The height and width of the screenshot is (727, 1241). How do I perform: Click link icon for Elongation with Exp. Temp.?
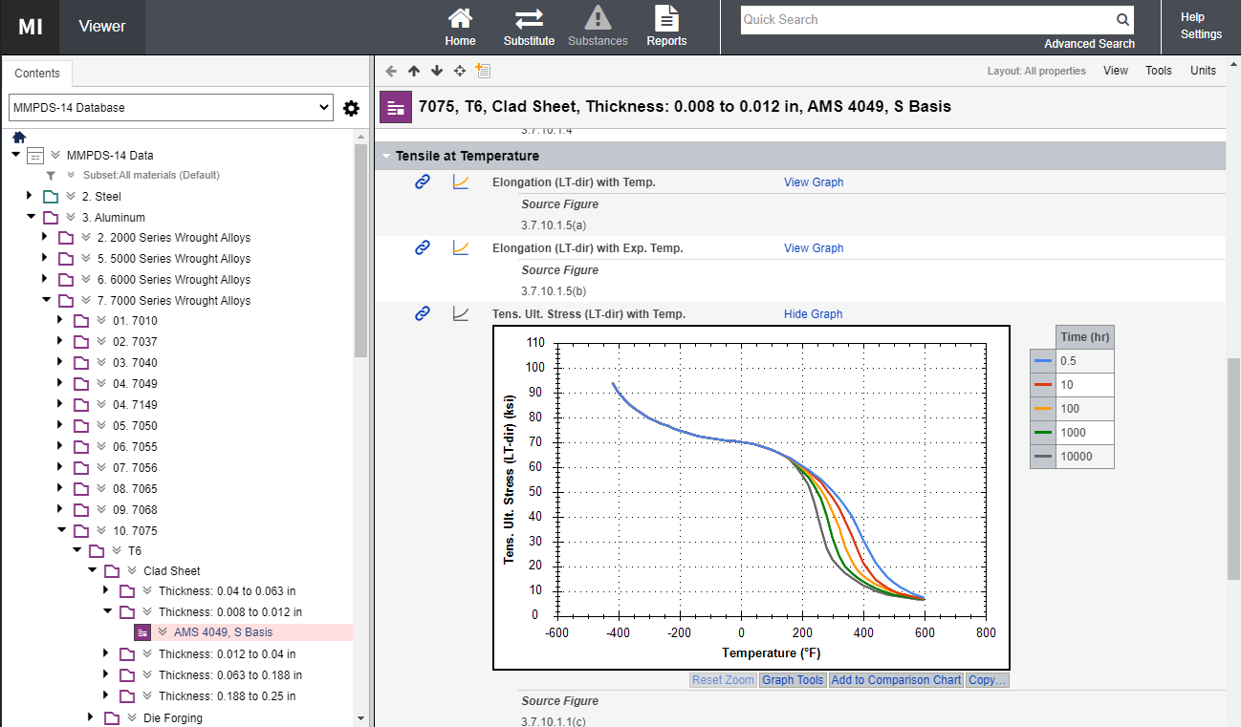coord(423,247)
